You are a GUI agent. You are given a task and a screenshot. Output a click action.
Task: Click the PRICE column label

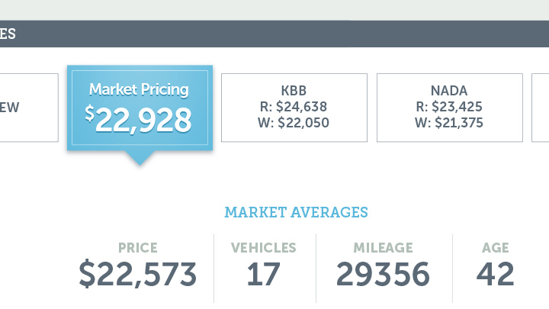138,248
